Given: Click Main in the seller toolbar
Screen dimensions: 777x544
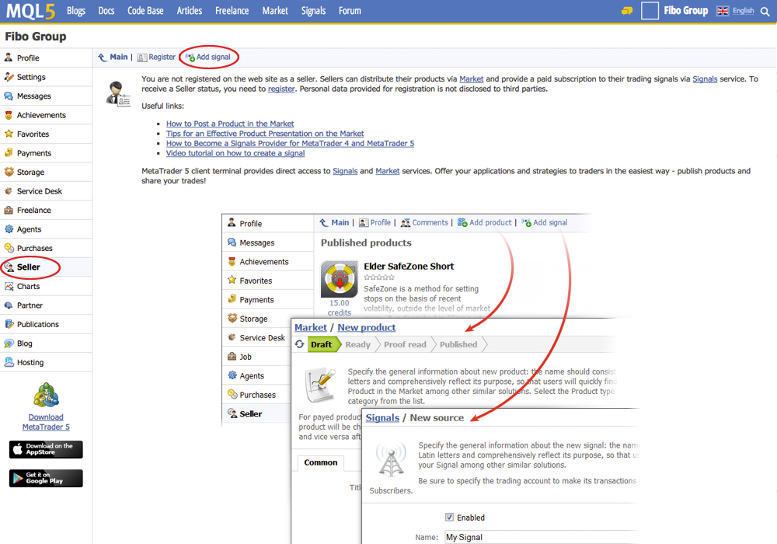Looking at the screenshot, I should (x=113, y=57).
